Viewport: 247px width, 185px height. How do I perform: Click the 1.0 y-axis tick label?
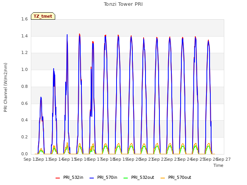pyautogui.click(x=24, y=69)
